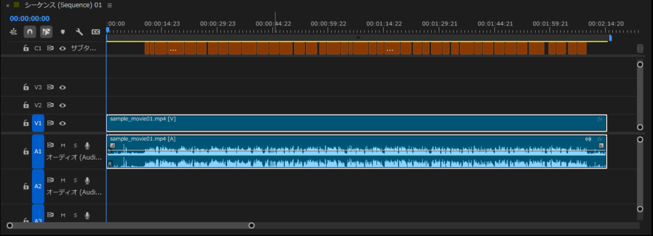Solo audio track A2 with S
Viewport: 653px width, 236px height.
point(75,180)
